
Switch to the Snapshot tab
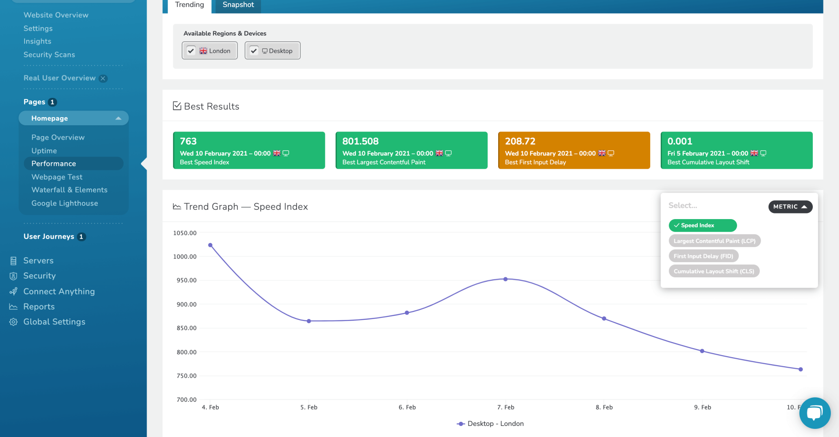coord(238,5)
